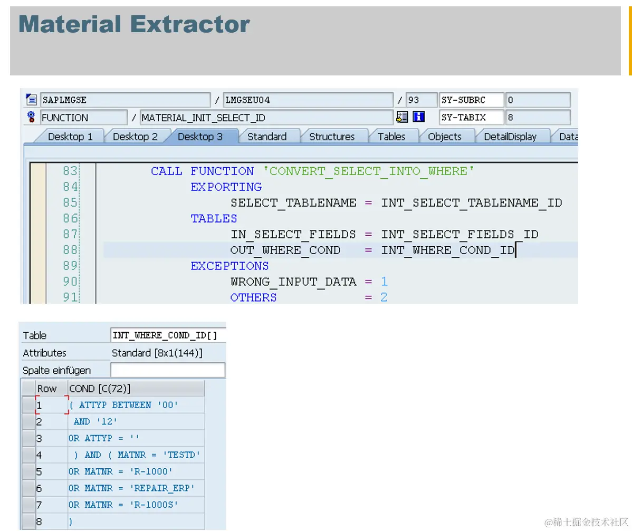Image resolution: width=632 pixels, height=531 pixels.
Task: Switch to the Desktop 2 tab
Action: [x=135, y=137]
